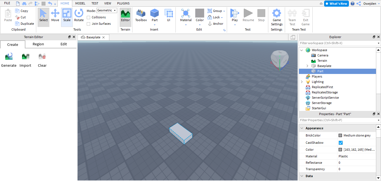Cut the selected part

coord(21,17)
